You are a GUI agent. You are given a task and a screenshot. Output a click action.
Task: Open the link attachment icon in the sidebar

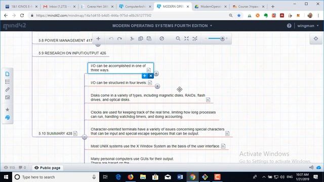(8, 89)
